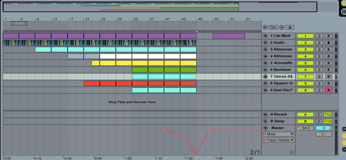Click the Master volume value field
This screenshot has height=160, width=346.
tap(305, 128)
